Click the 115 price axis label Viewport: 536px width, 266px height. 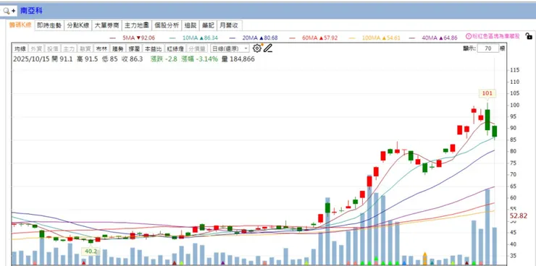click(514, 70)
